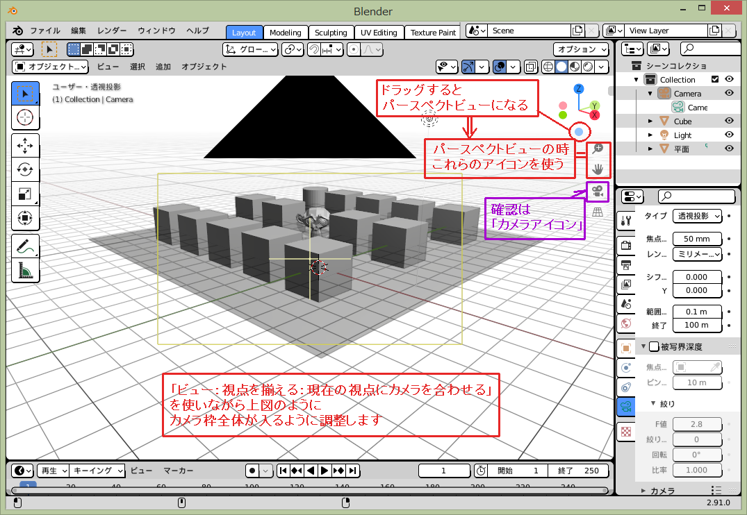Hide the 平面 object in outliner
Viewport: 747px width, 515px height.
click(x=730, y=149)
